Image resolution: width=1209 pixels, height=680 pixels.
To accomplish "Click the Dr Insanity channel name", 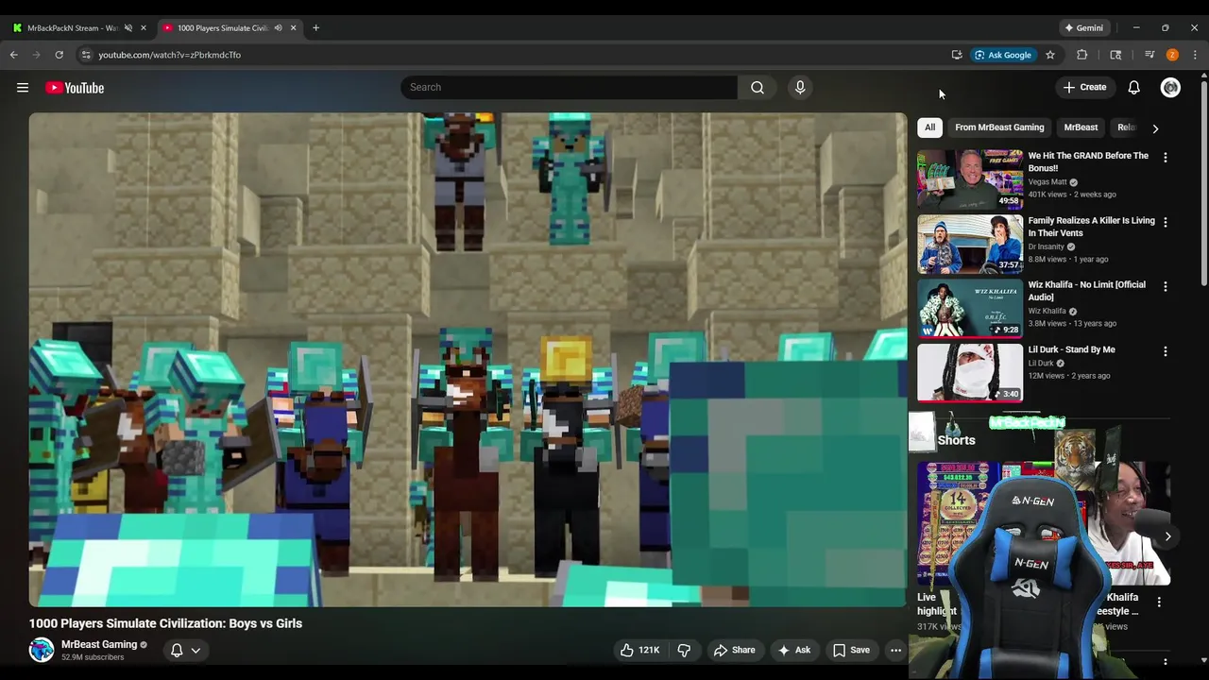I will (1046, 246).
